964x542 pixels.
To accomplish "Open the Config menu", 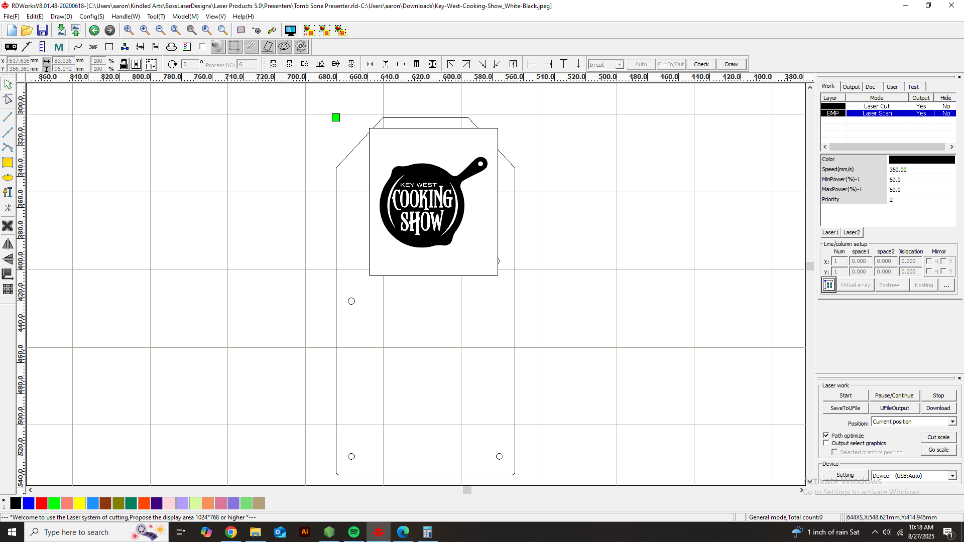I will coord(92,17).
